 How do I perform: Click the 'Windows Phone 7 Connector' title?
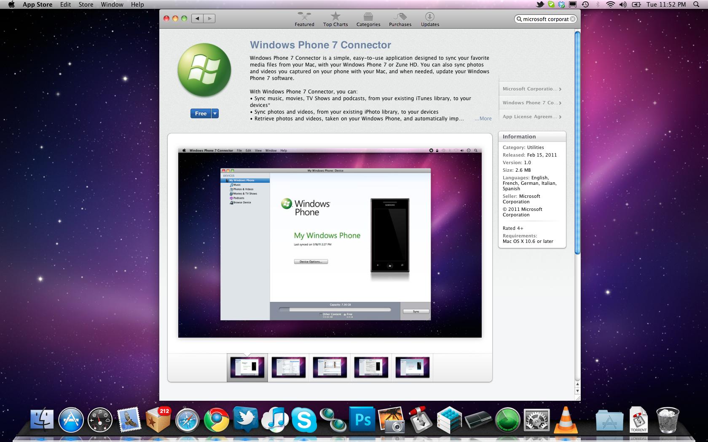(x=320, y=45)
